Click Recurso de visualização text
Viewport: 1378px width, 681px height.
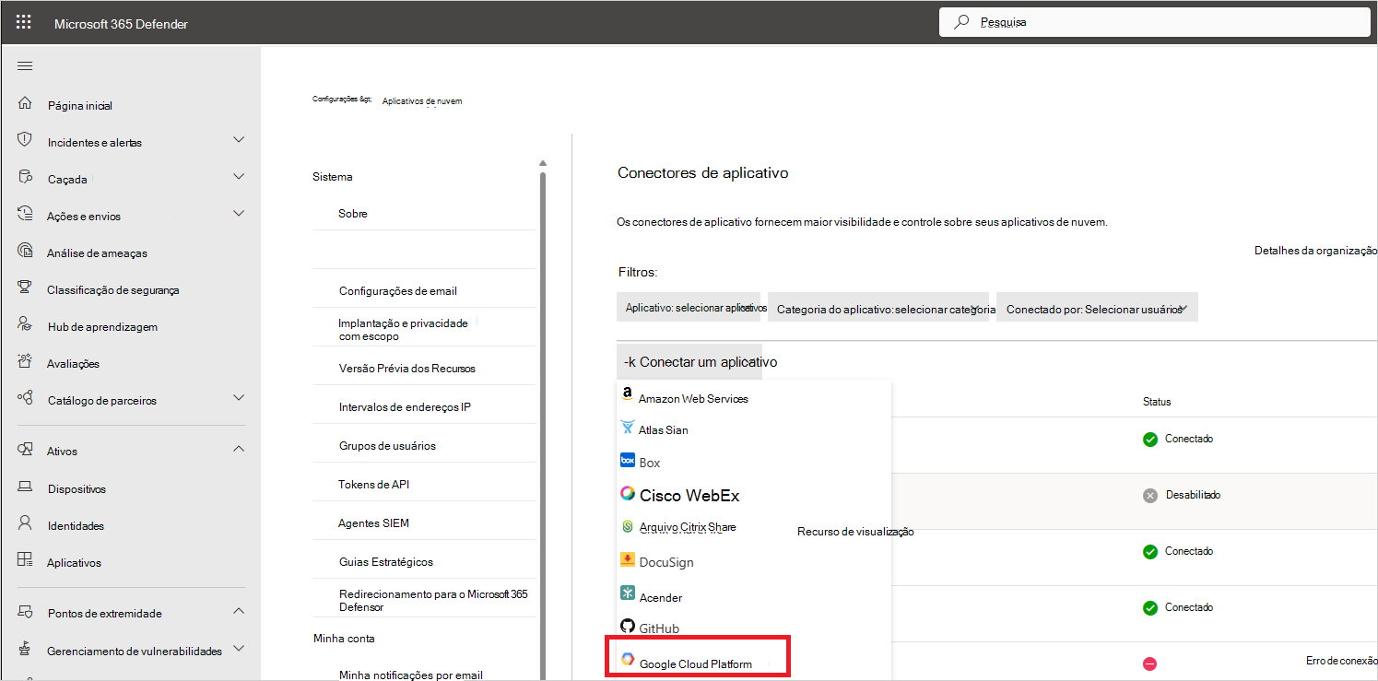point(855,532)
